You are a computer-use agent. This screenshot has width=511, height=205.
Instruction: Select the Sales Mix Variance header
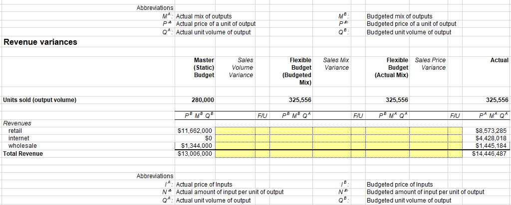336,64
